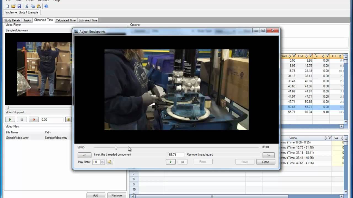The width and height of the screenshot is (353, 198).
Task: Click the 55.71 breakpoint time field
Action: pos(176,155)
